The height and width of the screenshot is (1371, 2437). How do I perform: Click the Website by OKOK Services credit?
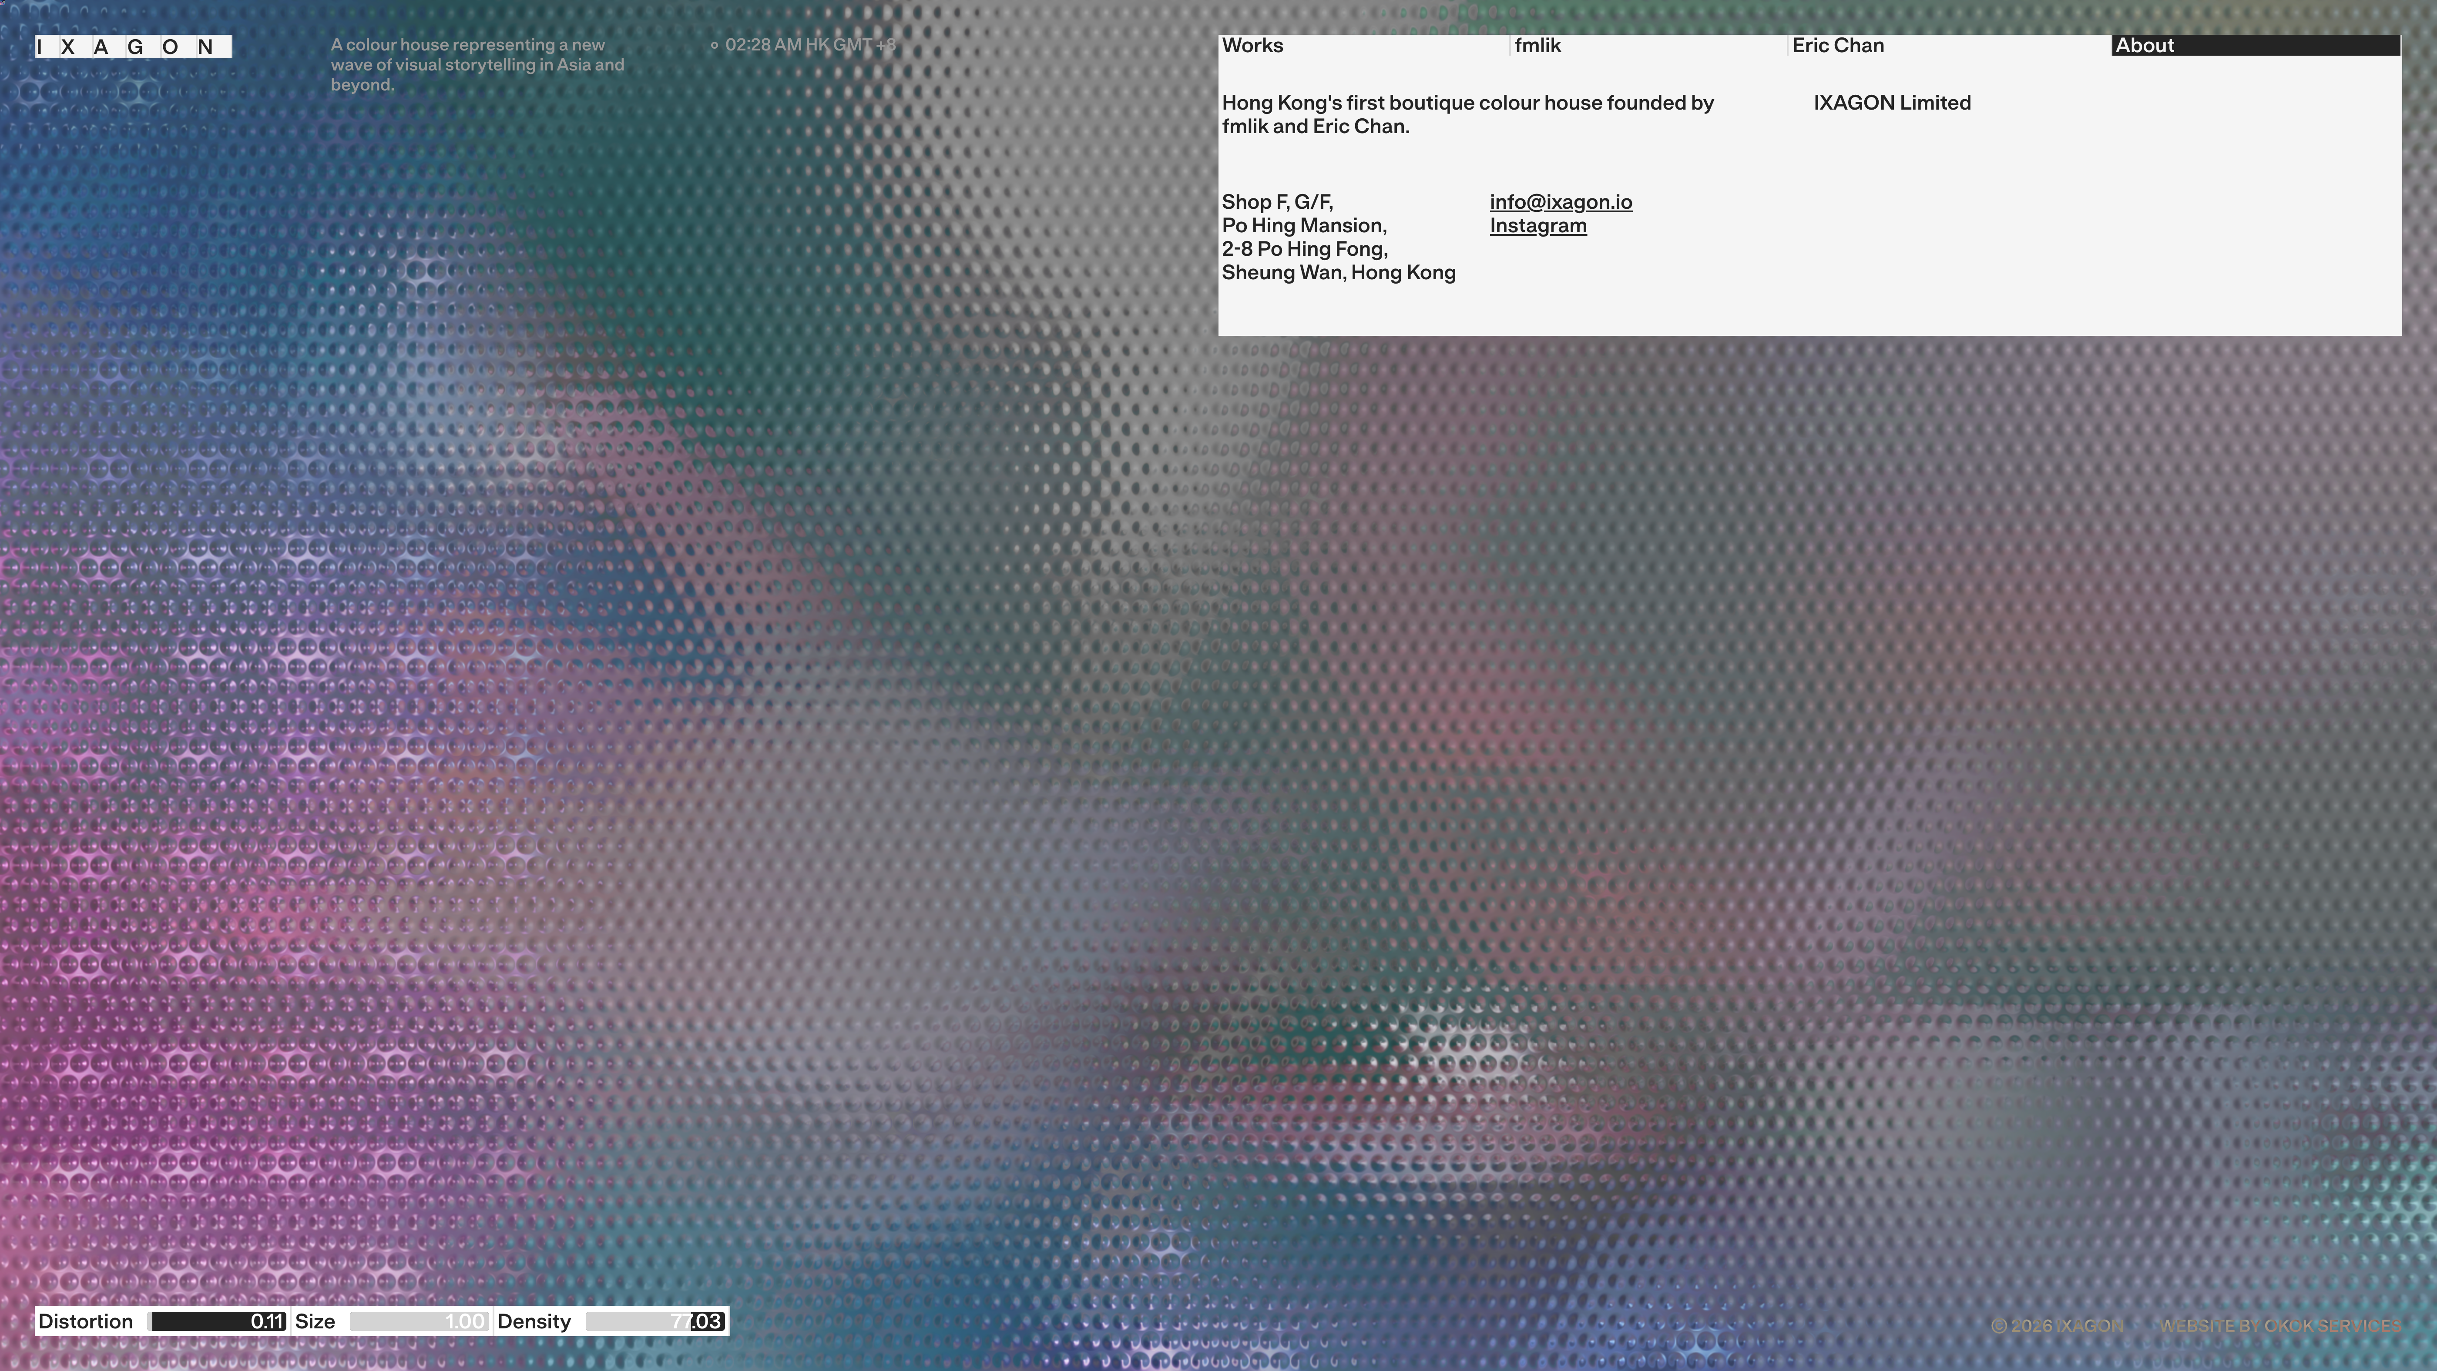coord(2280,1326)
